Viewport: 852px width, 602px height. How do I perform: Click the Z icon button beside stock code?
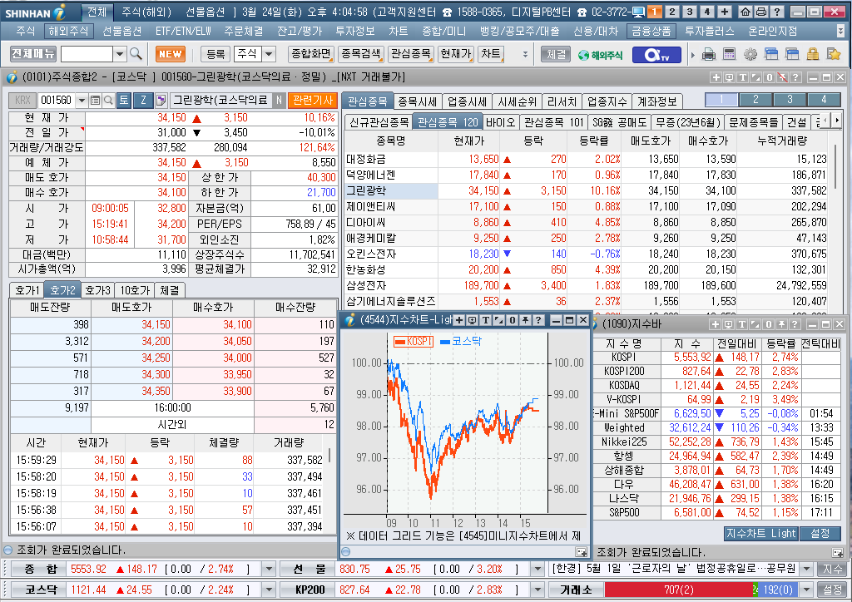[143, 100]
